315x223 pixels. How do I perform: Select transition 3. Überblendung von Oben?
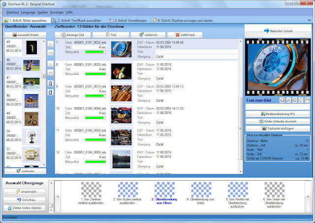click(x=164, y=193)
